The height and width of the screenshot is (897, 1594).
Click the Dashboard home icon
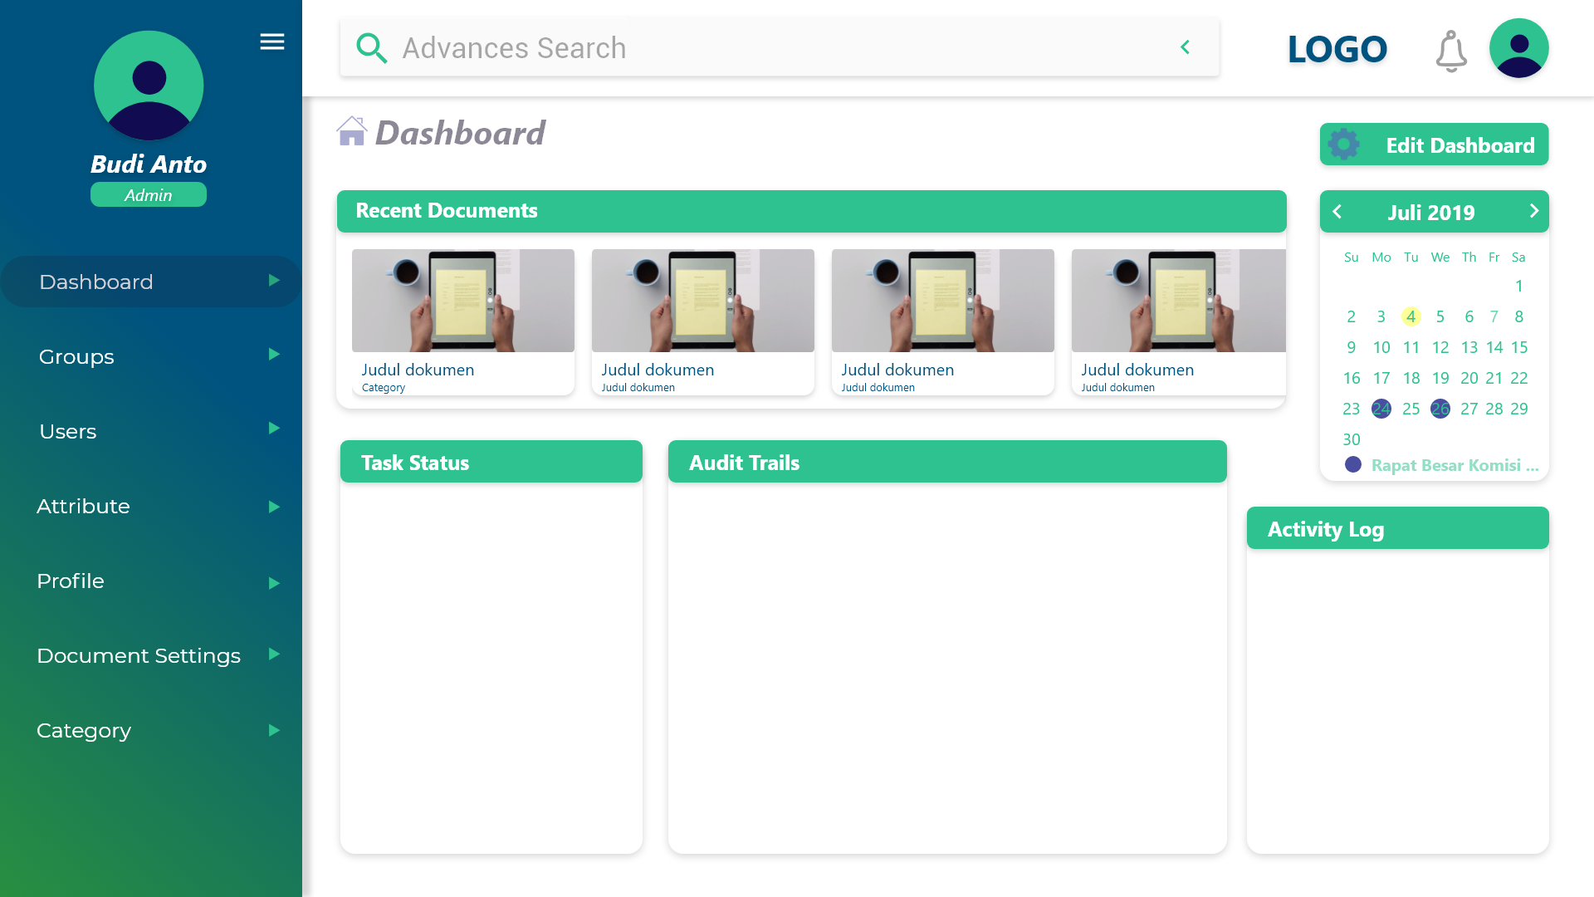coord(351,131)
